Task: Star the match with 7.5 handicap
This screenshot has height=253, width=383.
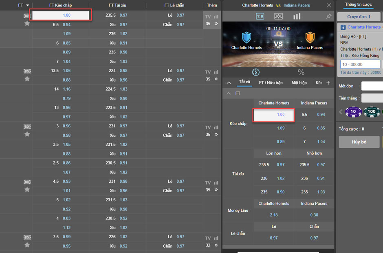Action: [x=27, y=245]
